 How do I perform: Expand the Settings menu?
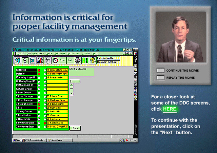pos(60,54)
